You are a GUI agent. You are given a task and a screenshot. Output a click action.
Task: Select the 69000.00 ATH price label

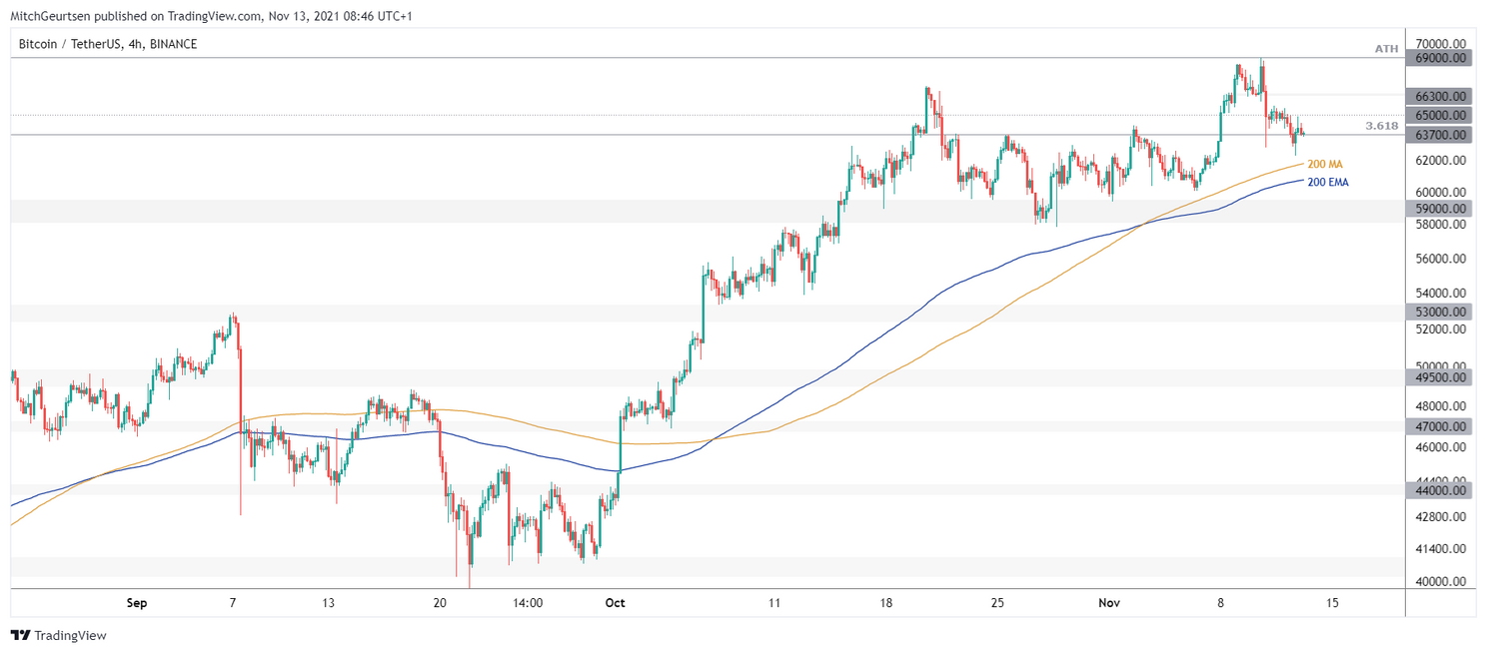pos(1440,58)
